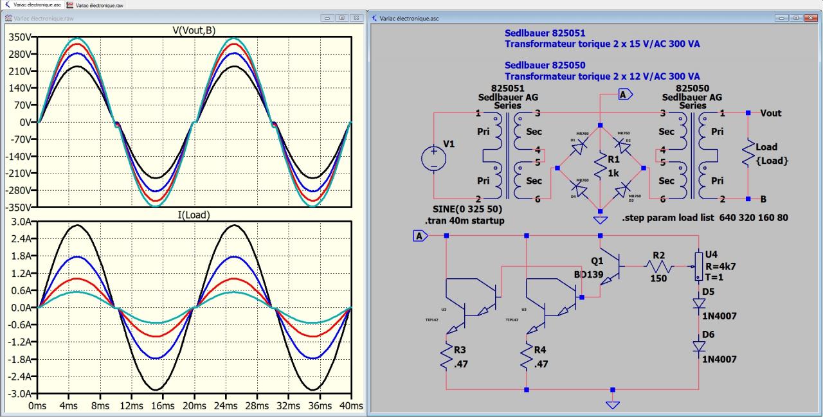Click the 150 value of R2
The height and width of the screenshot is (417, 823).
[x=658, y=279]
